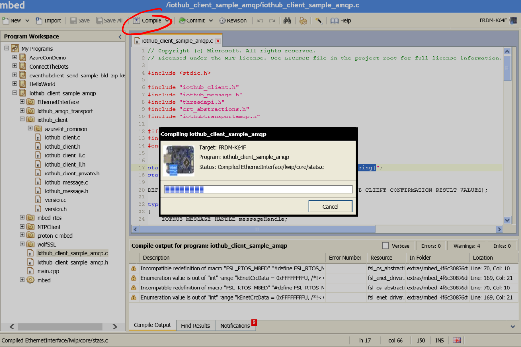Viewport: 521px width, 347px height.
Task: Click the Save toolbar button
Action: click(80, 20)
